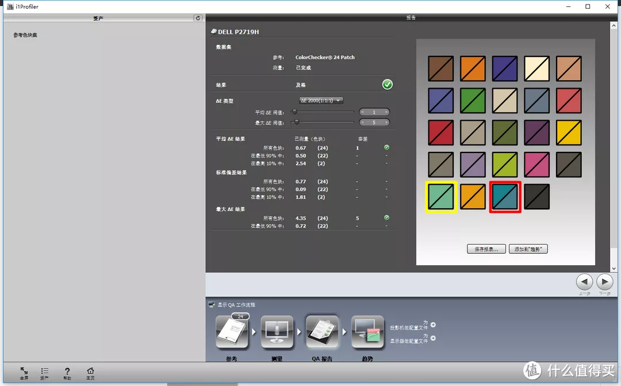
Task: Click the 最大 ΔE 阈值 value field showing 5
Action: pos(374,123)
